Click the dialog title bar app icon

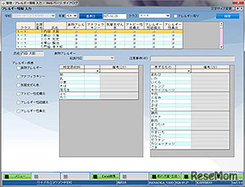pyautogui.click(x=3, y=3)
